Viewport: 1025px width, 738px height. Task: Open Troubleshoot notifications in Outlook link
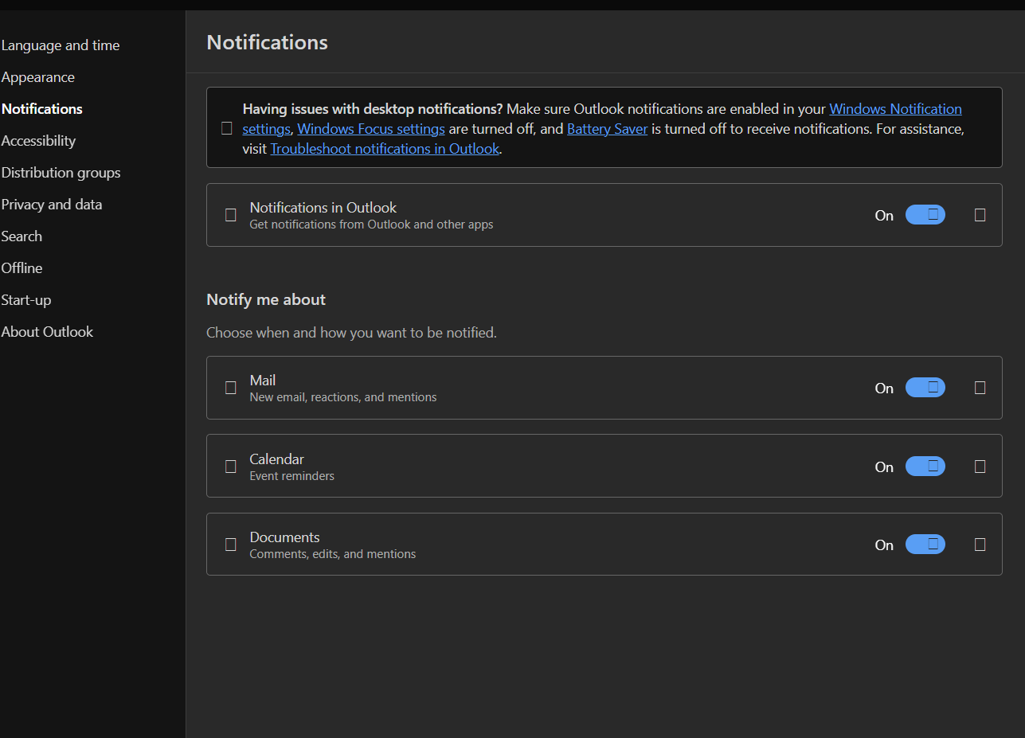click(x=385, y=149)
